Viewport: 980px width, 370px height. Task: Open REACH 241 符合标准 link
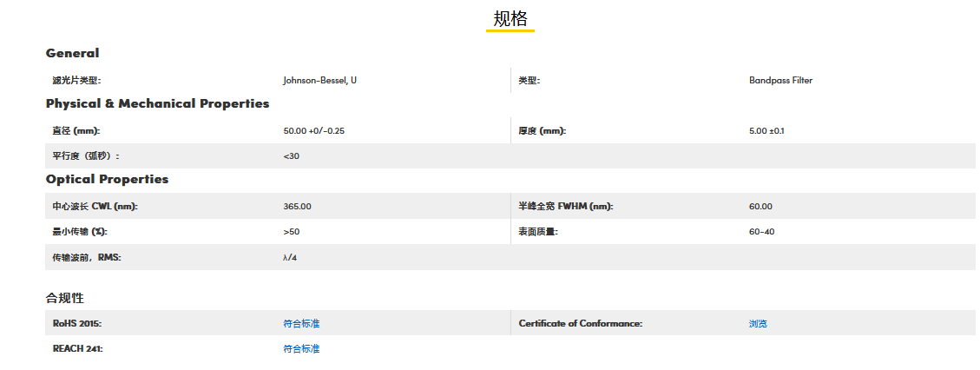[x=301, y=348]
